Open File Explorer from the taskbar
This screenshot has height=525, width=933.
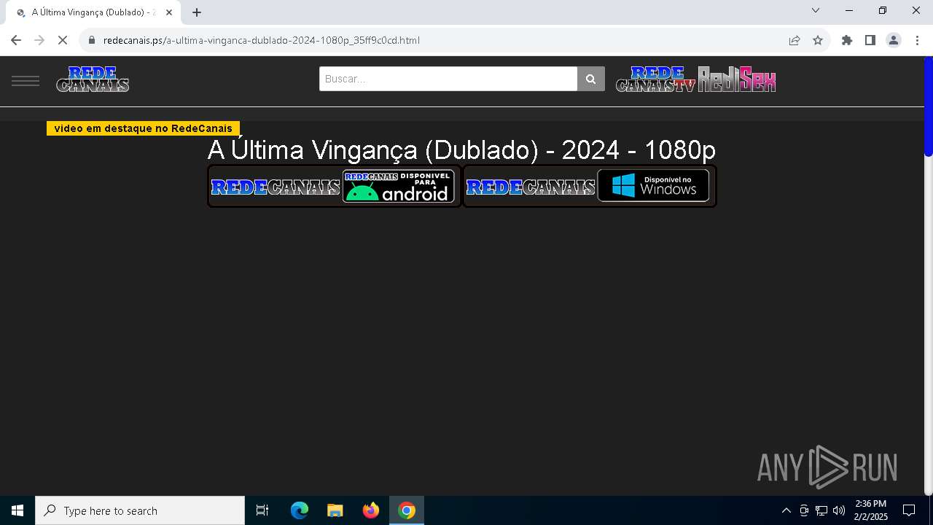point(335,510)
